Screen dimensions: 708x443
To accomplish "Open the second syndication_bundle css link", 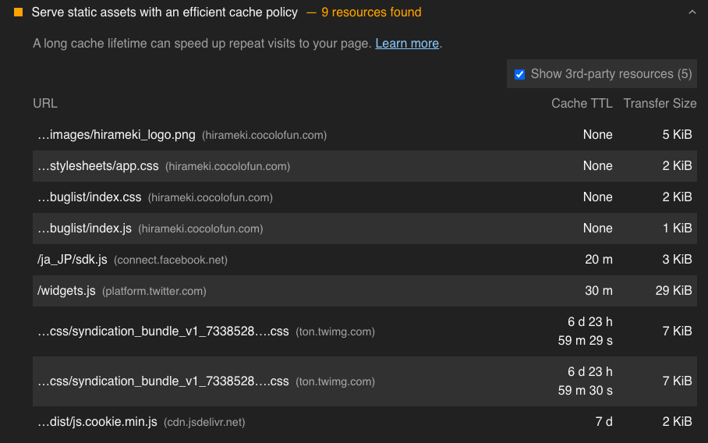I will coord(163,381).
